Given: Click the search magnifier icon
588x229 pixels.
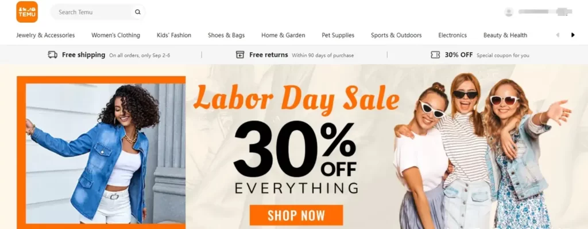Looking at the screenshot, I should [138, 12].
